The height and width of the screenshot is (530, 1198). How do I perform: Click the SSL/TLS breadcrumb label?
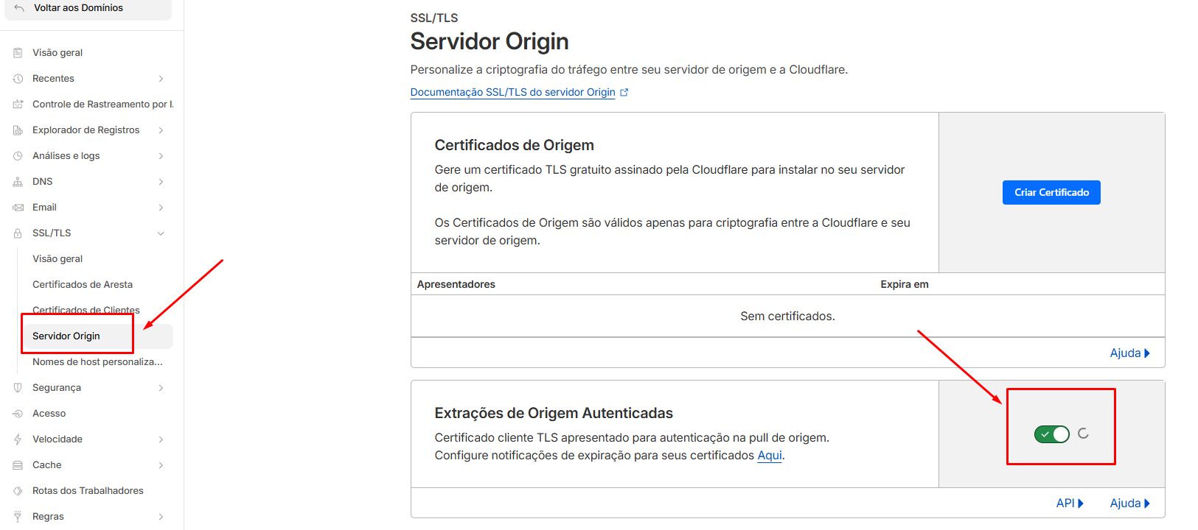tap(434, 18)
